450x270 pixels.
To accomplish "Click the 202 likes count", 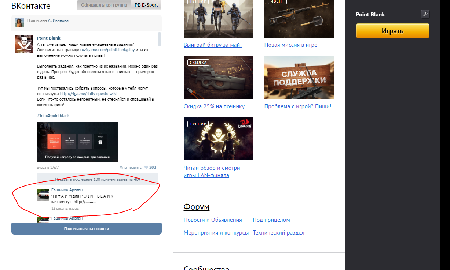I will [x=153, y=168].
